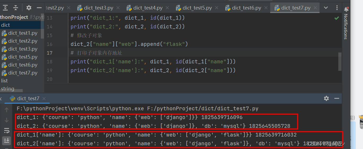Hide the project tool window
This screenshot has height=149, width=363.
39,8
